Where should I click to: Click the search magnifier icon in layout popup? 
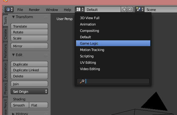tap(82, 81)
